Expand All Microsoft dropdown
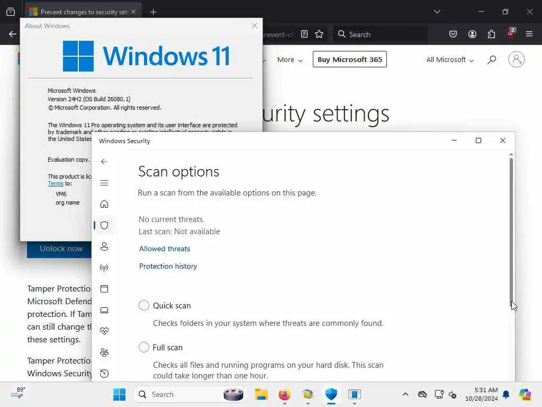 tap(450, 59)
